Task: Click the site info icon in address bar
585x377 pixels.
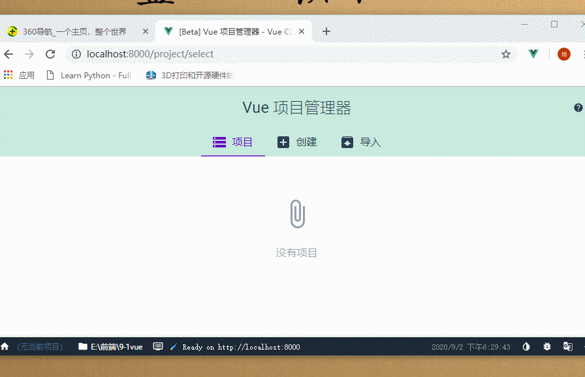Action: [76, 54]
